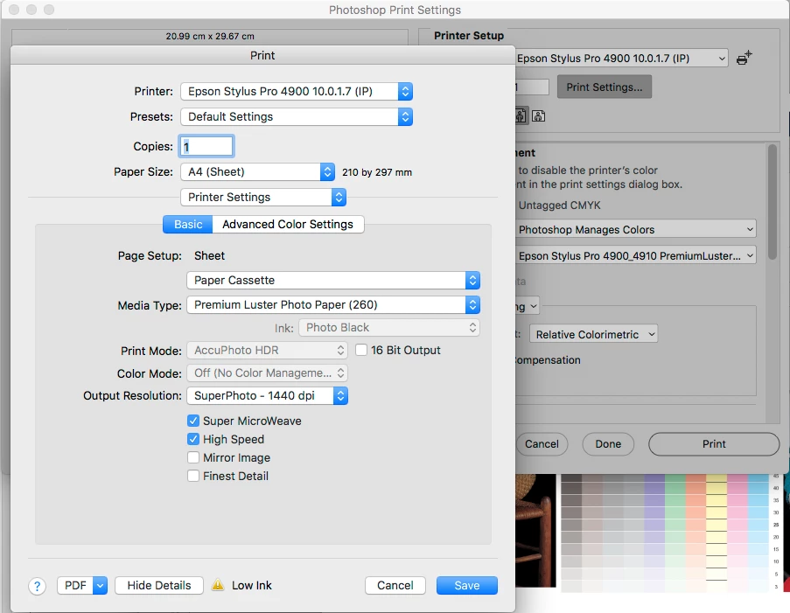The height and width of the screenshot is (613, 790).
Task: Select portrait orientation icon in Photoshop window
Action: pos(521,115)
